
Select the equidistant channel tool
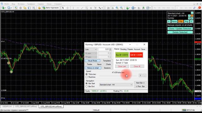pos(86,8)
